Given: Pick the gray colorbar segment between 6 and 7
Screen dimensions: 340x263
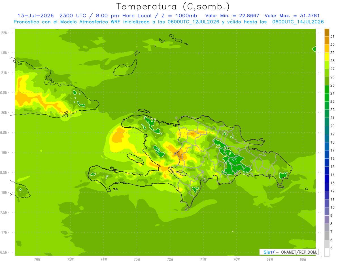Looking at the screenshot, I should pyautogui.click(x=327, y=236).
